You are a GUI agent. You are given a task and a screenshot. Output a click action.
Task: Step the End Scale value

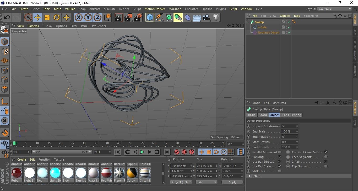(297, 131)
